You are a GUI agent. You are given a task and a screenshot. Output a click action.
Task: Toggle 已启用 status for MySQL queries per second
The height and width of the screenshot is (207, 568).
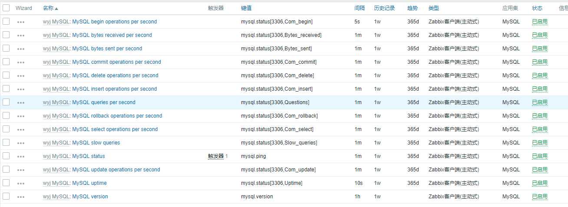click(x=540, y=102)
